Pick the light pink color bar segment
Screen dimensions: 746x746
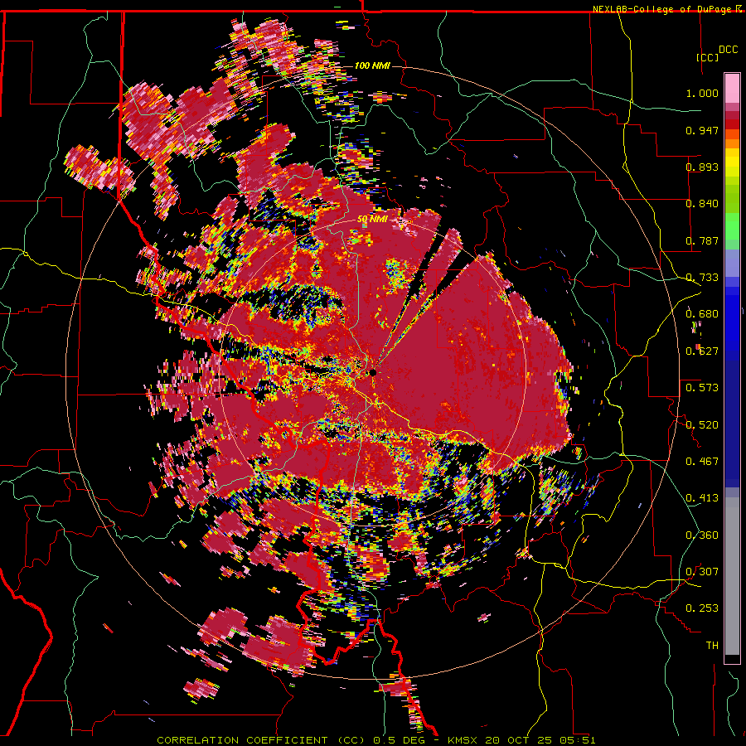coord(732,89)
